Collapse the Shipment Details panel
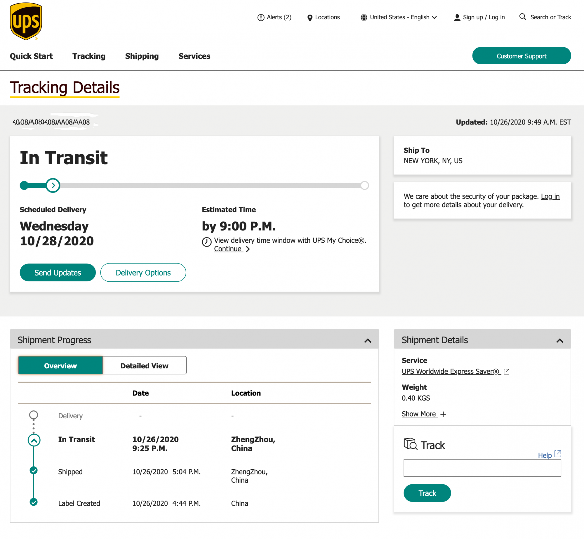The height and width of the screenshot is (539, 584). point(560,340)
